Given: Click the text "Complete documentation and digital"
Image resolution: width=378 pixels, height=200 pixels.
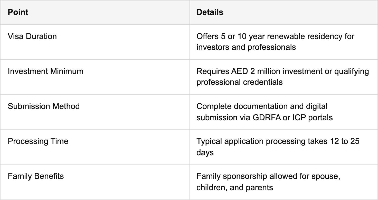Looking at the screenshot, I should click(x=262, y=106).
